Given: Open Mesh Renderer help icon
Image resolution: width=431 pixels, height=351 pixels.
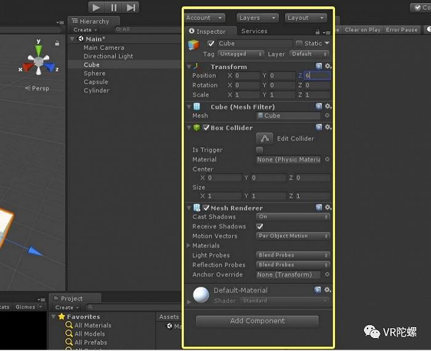Looking at the screenshot, I should tap(318, 208).
